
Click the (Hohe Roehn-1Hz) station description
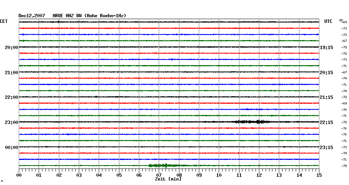tap(105, 16)
